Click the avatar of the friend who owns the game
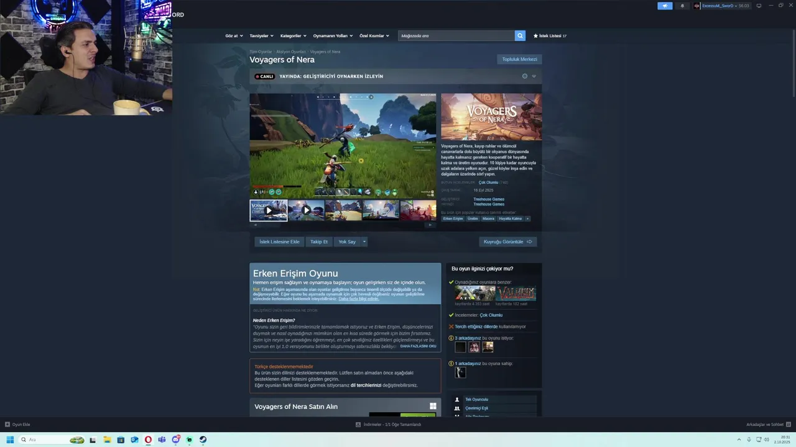 click(460, 372)
